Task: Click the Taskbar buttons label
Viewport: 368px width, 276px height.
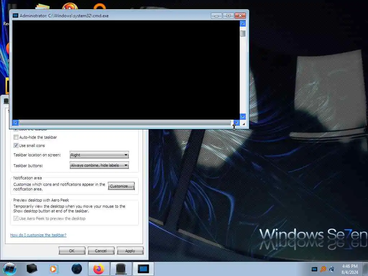Action: point(28,166)
